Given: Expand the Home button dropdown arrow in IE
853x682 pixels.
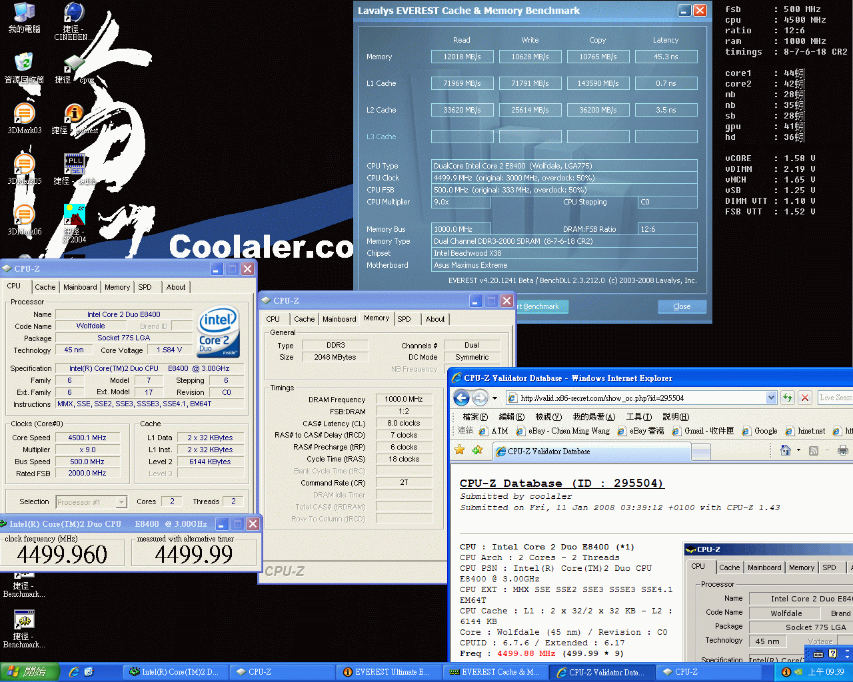Looking at the screenshot, I should [x=798, y=451].
